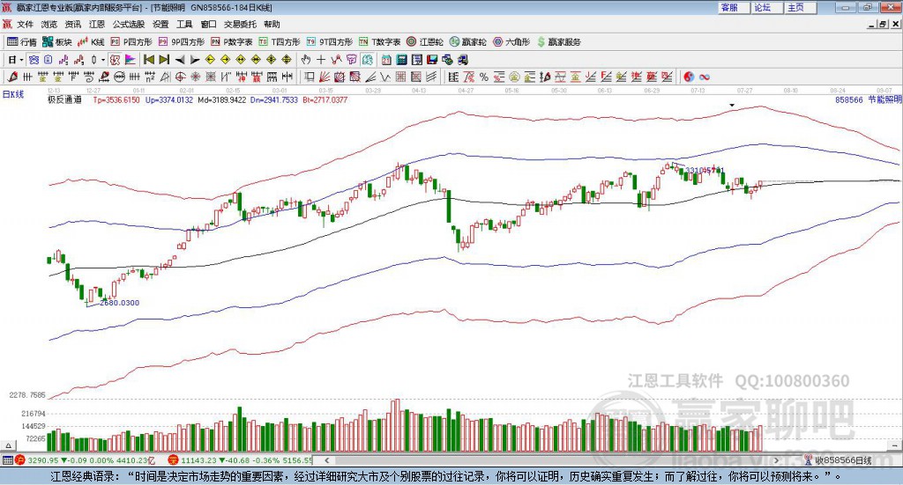Open the T四方形 tool
Viewport: 903px width, 485px height.
tap(280, 42)
